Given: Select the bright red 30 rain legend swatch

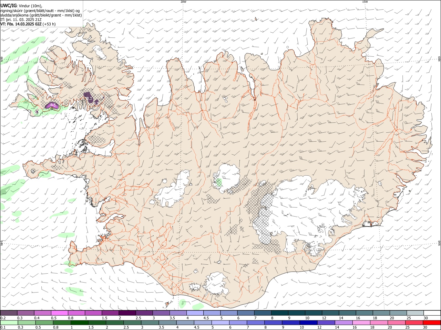Looking at the screenshot, I should point(432,323).
